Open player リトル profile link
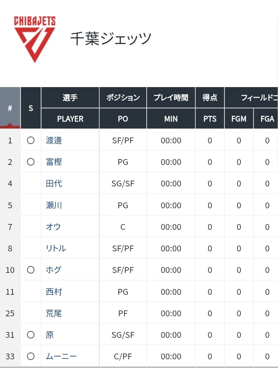This screenshot has width=278, height=368. 56,248
